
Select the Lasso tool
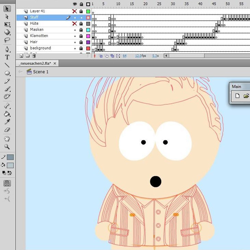pos(7,40)
